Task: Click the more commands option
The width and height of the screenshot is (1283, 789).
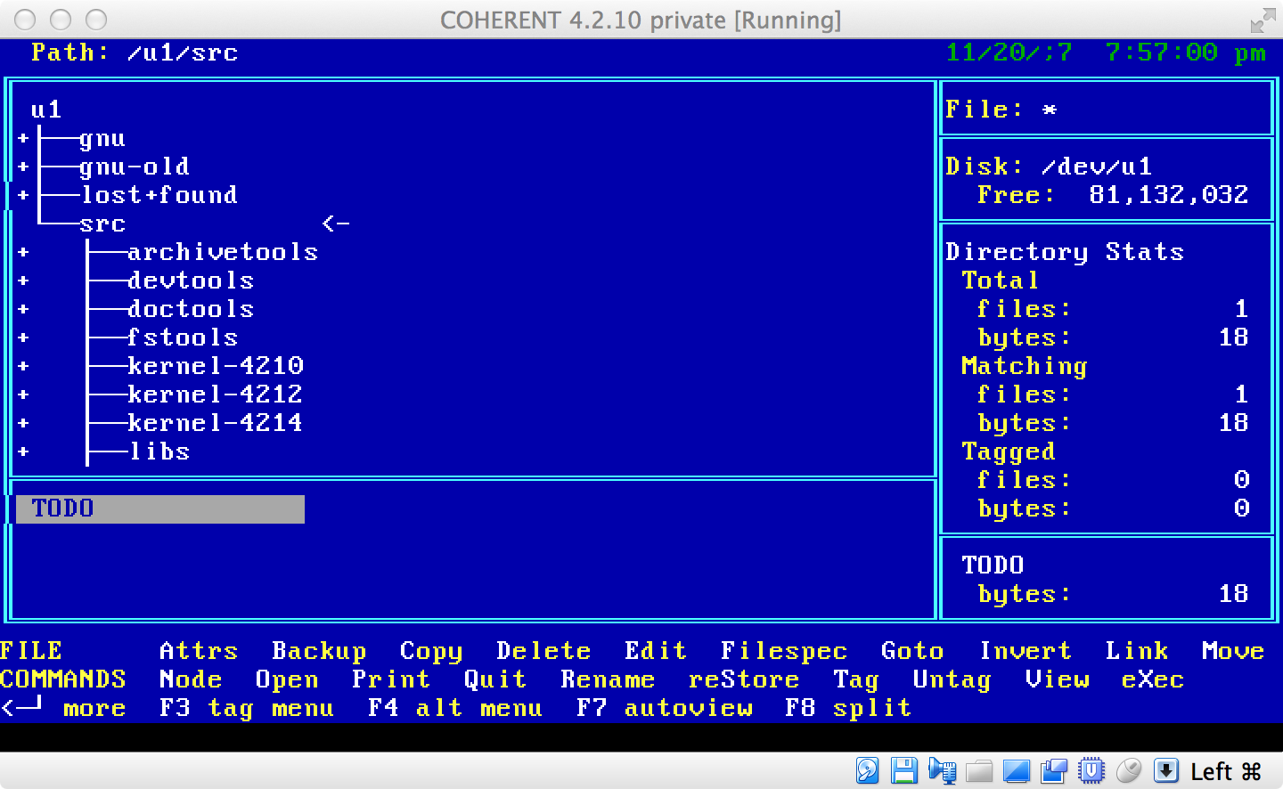Action: pos(63,708)
